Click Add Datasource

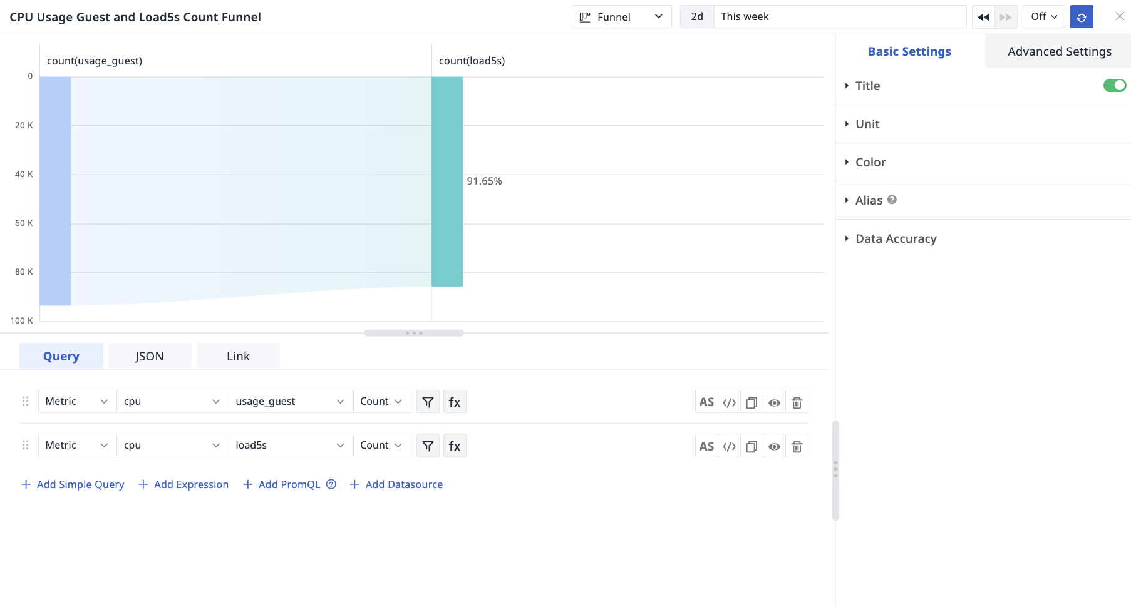[396, 484]
